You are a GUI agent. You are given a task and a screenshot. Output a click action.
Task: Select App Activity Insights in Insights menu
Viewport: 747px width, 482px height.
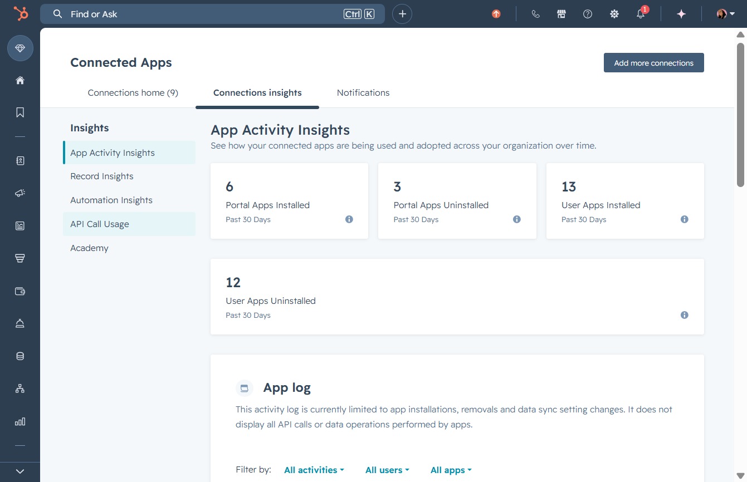(x=129, y=153)
